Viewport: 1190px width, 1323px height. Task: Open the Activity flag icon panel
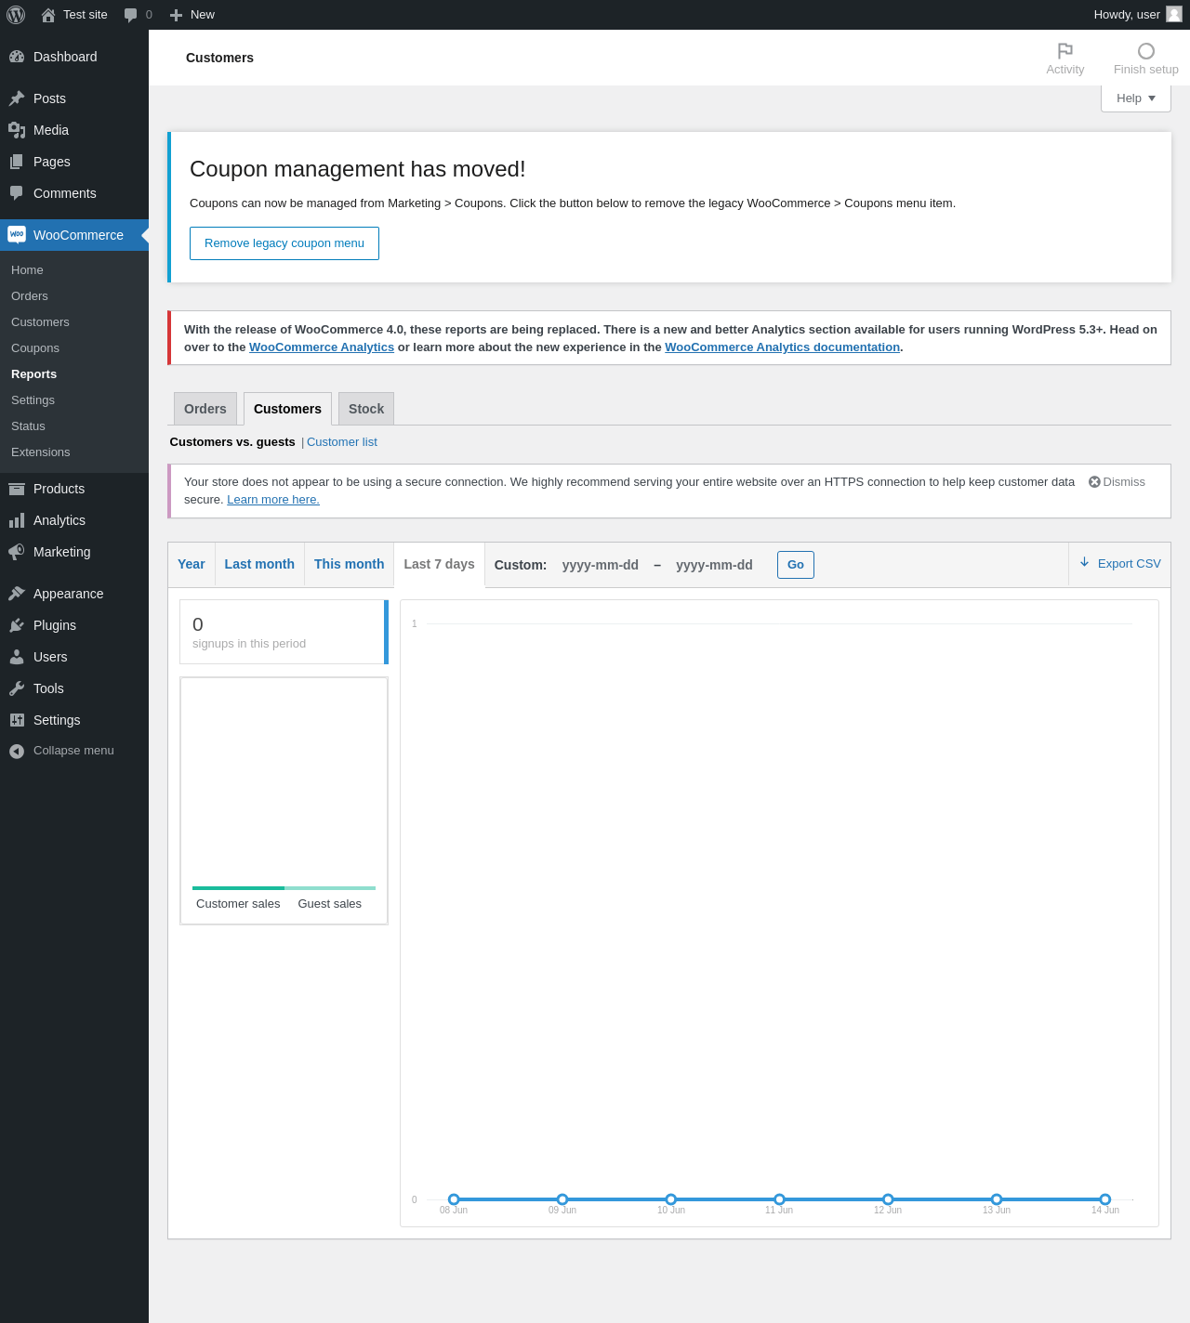coord(1065,50)
